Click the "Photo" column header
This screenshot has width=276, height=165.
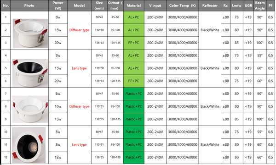coord(29,5)
